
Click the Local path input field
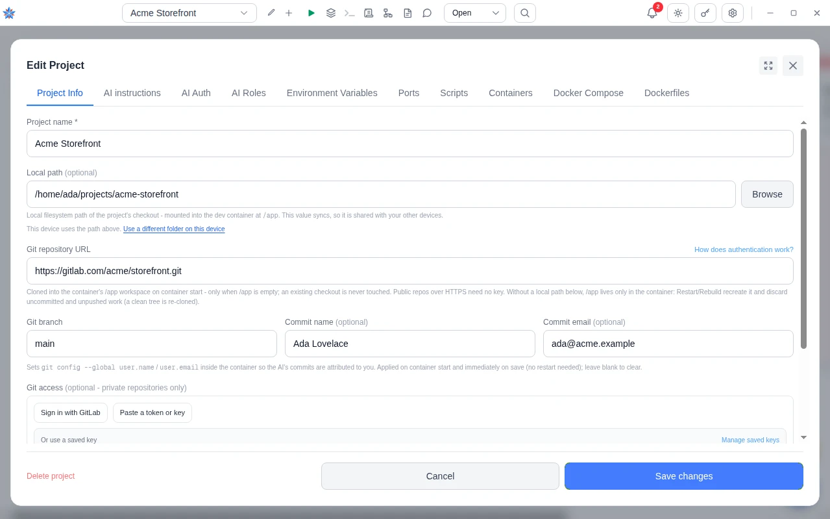(381, 194)
